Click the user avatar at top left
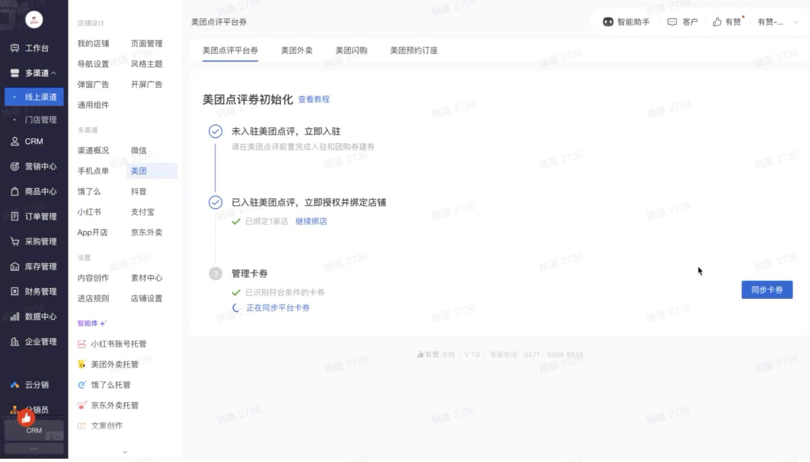Screen dimensions: 810x462 [x=34, y=20]
